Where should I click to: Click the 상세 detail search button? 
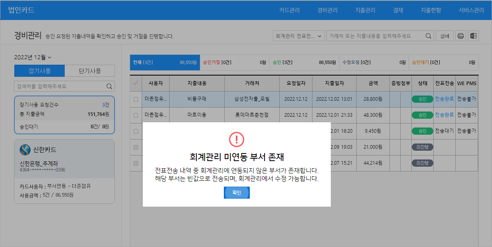pos(445,36)
